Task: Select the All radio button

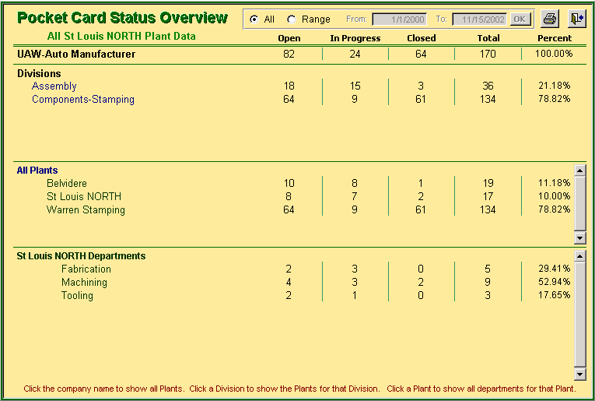Action: point(254,19)
